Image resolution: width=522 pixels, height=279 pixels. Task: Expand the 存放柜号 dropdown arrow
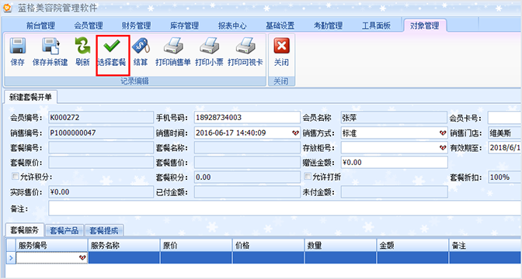tap(443, 148)
